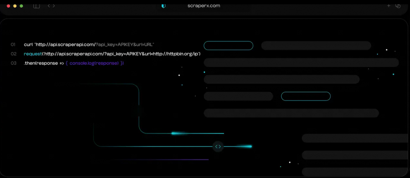Viewport: 410px width, 178px height.
Task: Add a new tab with plus icon
Action: [x=389, y=6]
